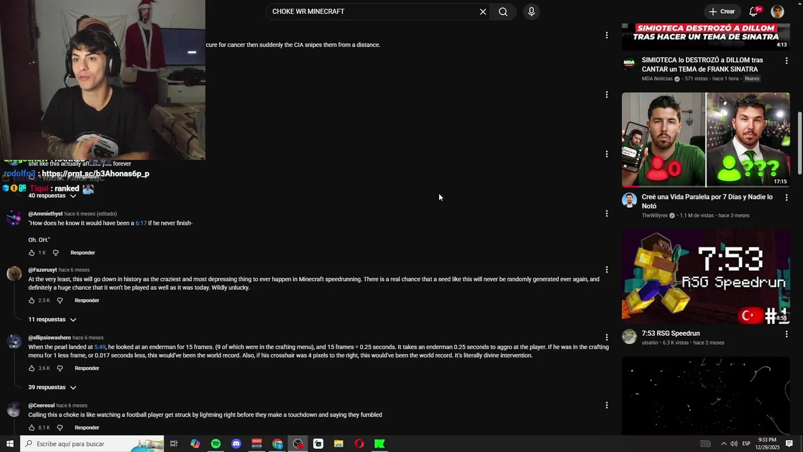Open options menu for @Ceereeal comment
The height and width of the screenshot is (452, 803).
coord(607,405)
